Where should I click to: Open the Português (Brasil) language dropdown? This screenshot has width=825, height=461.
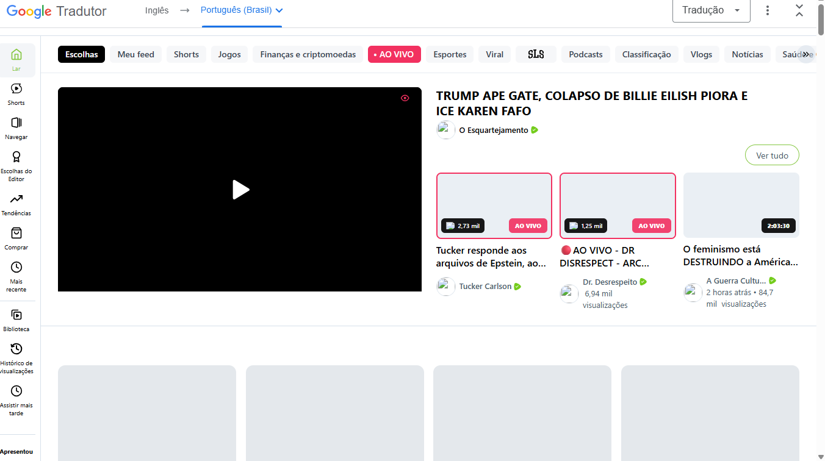[241, 10]
